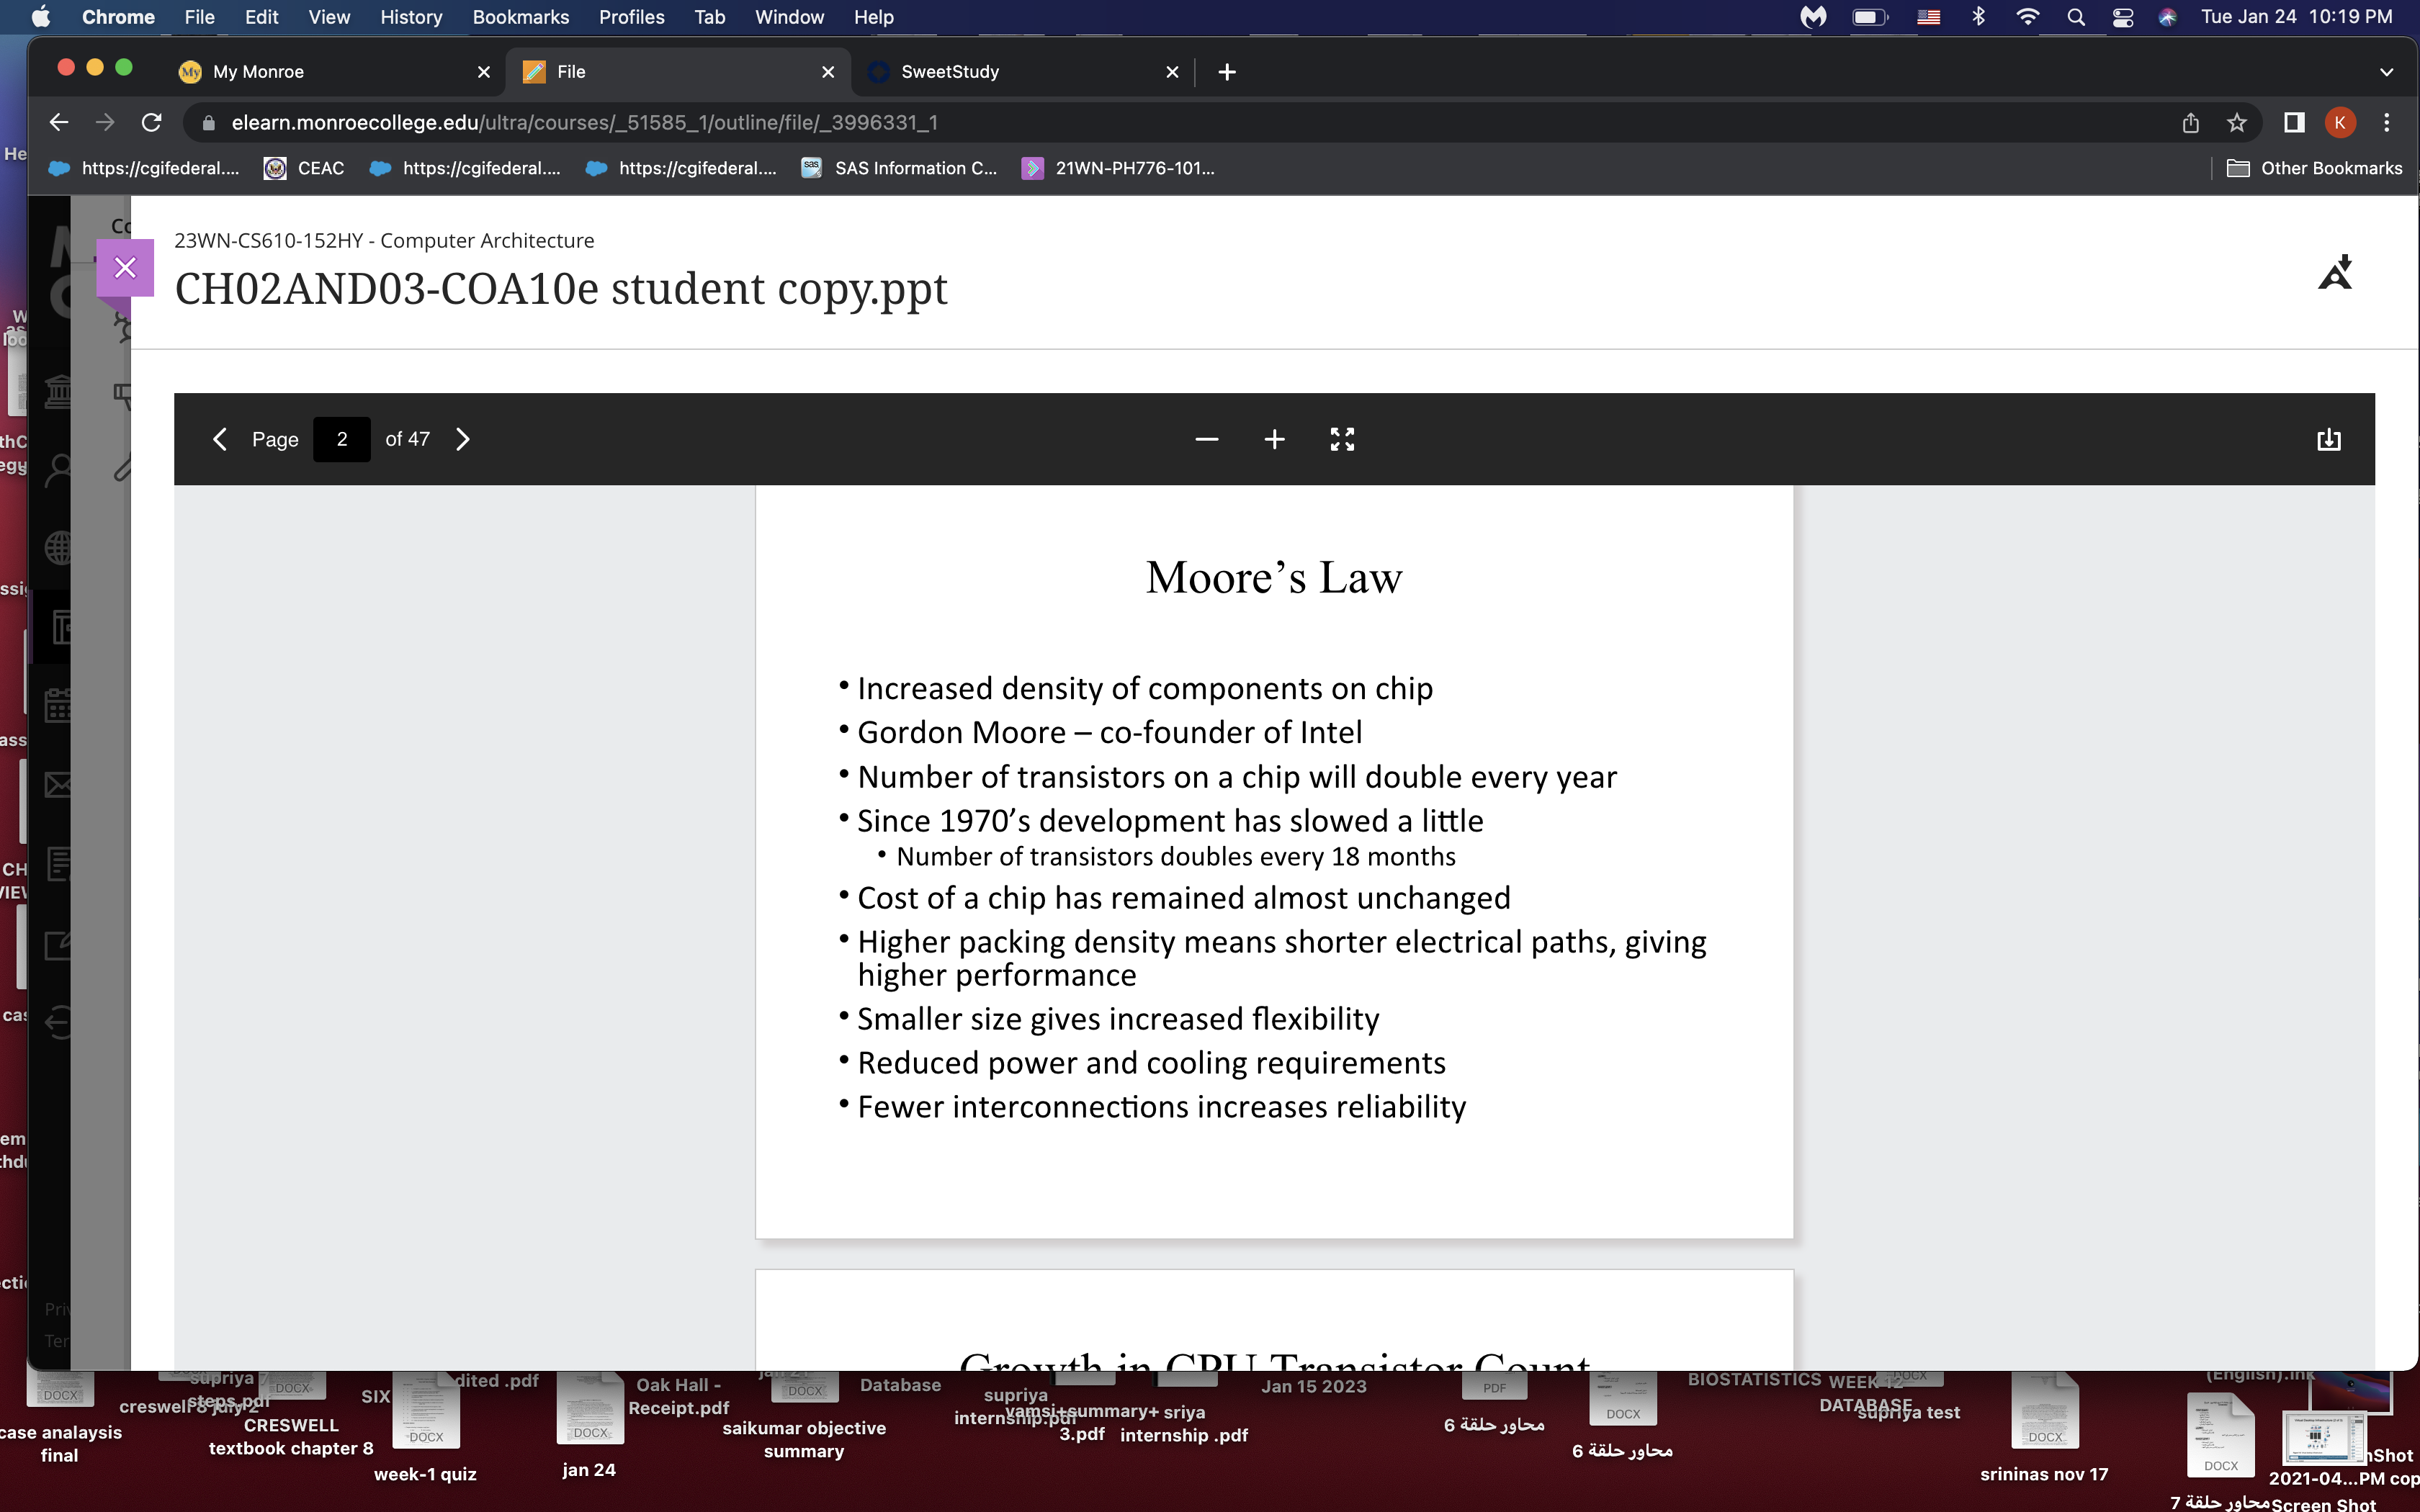Select the File tab
Image resolution: width=2420 pixels, height=1512 pixels.
(678, 72)
